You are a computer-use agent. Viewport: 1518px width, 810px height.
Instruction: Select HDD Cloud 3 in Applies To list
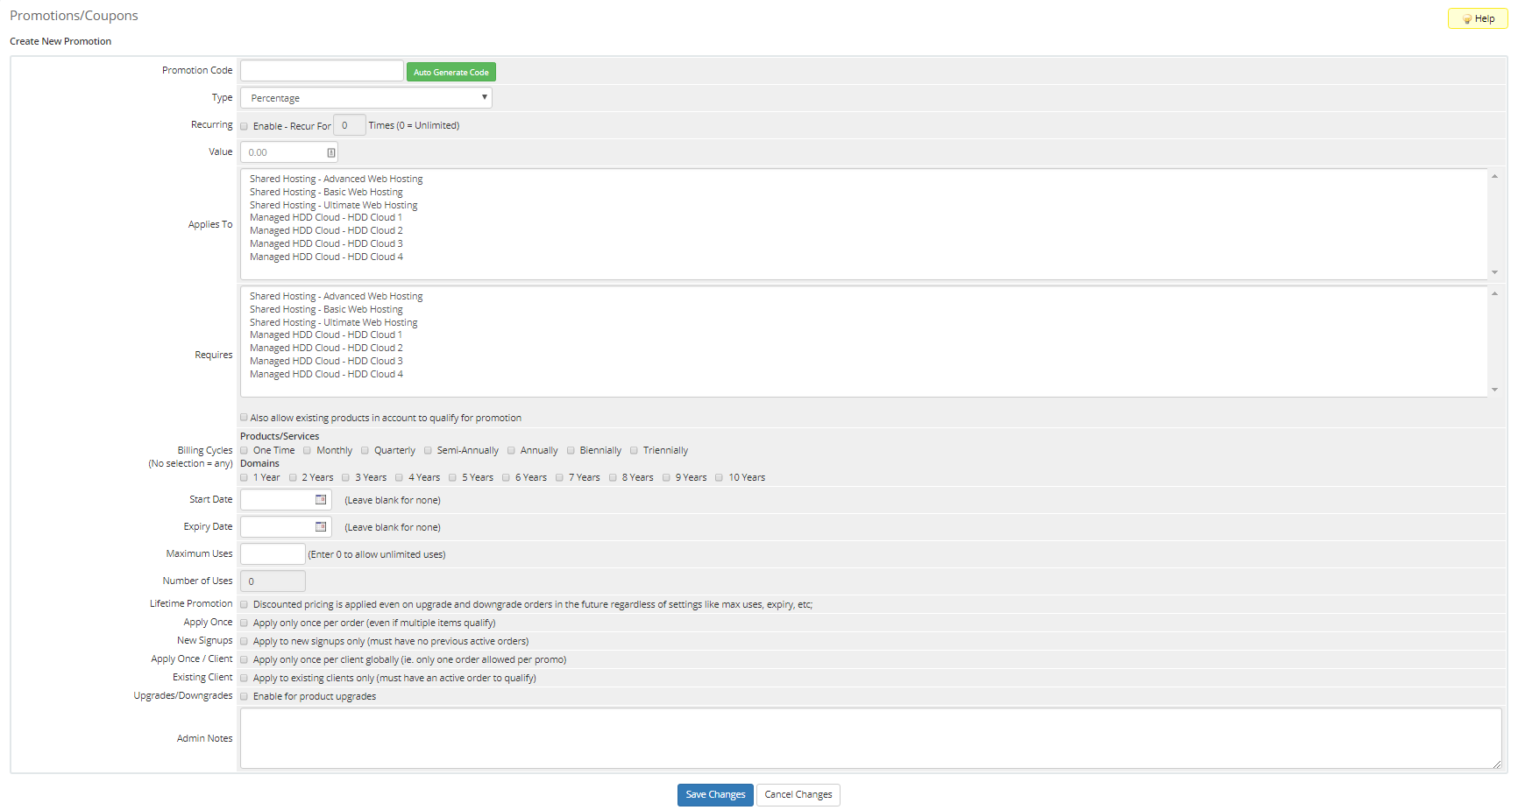click(x=326, y=243)
